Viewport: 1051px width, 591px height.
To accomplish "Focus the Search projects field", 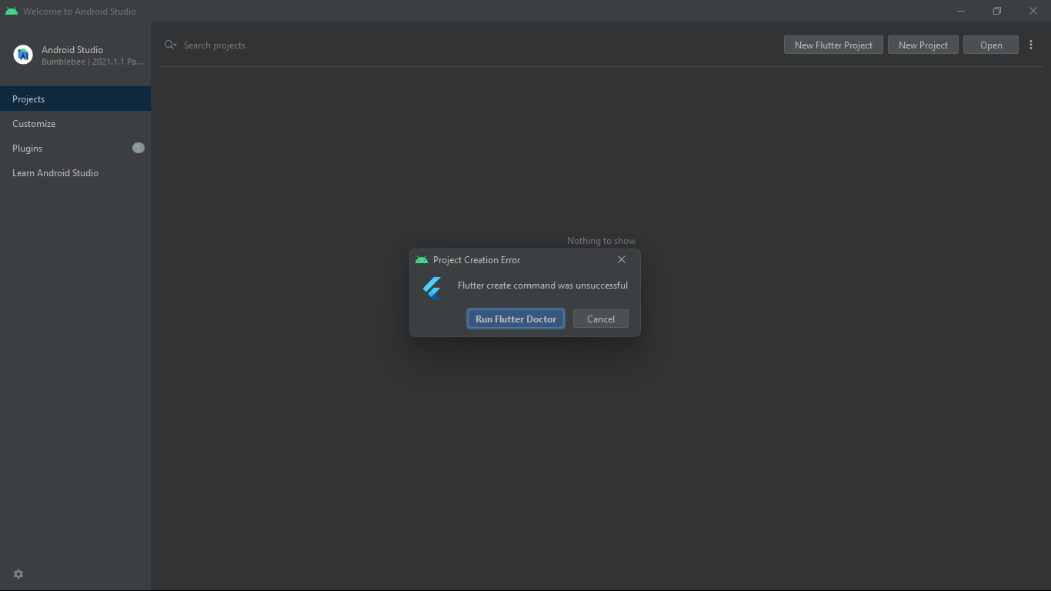I will tap(469, 45).
